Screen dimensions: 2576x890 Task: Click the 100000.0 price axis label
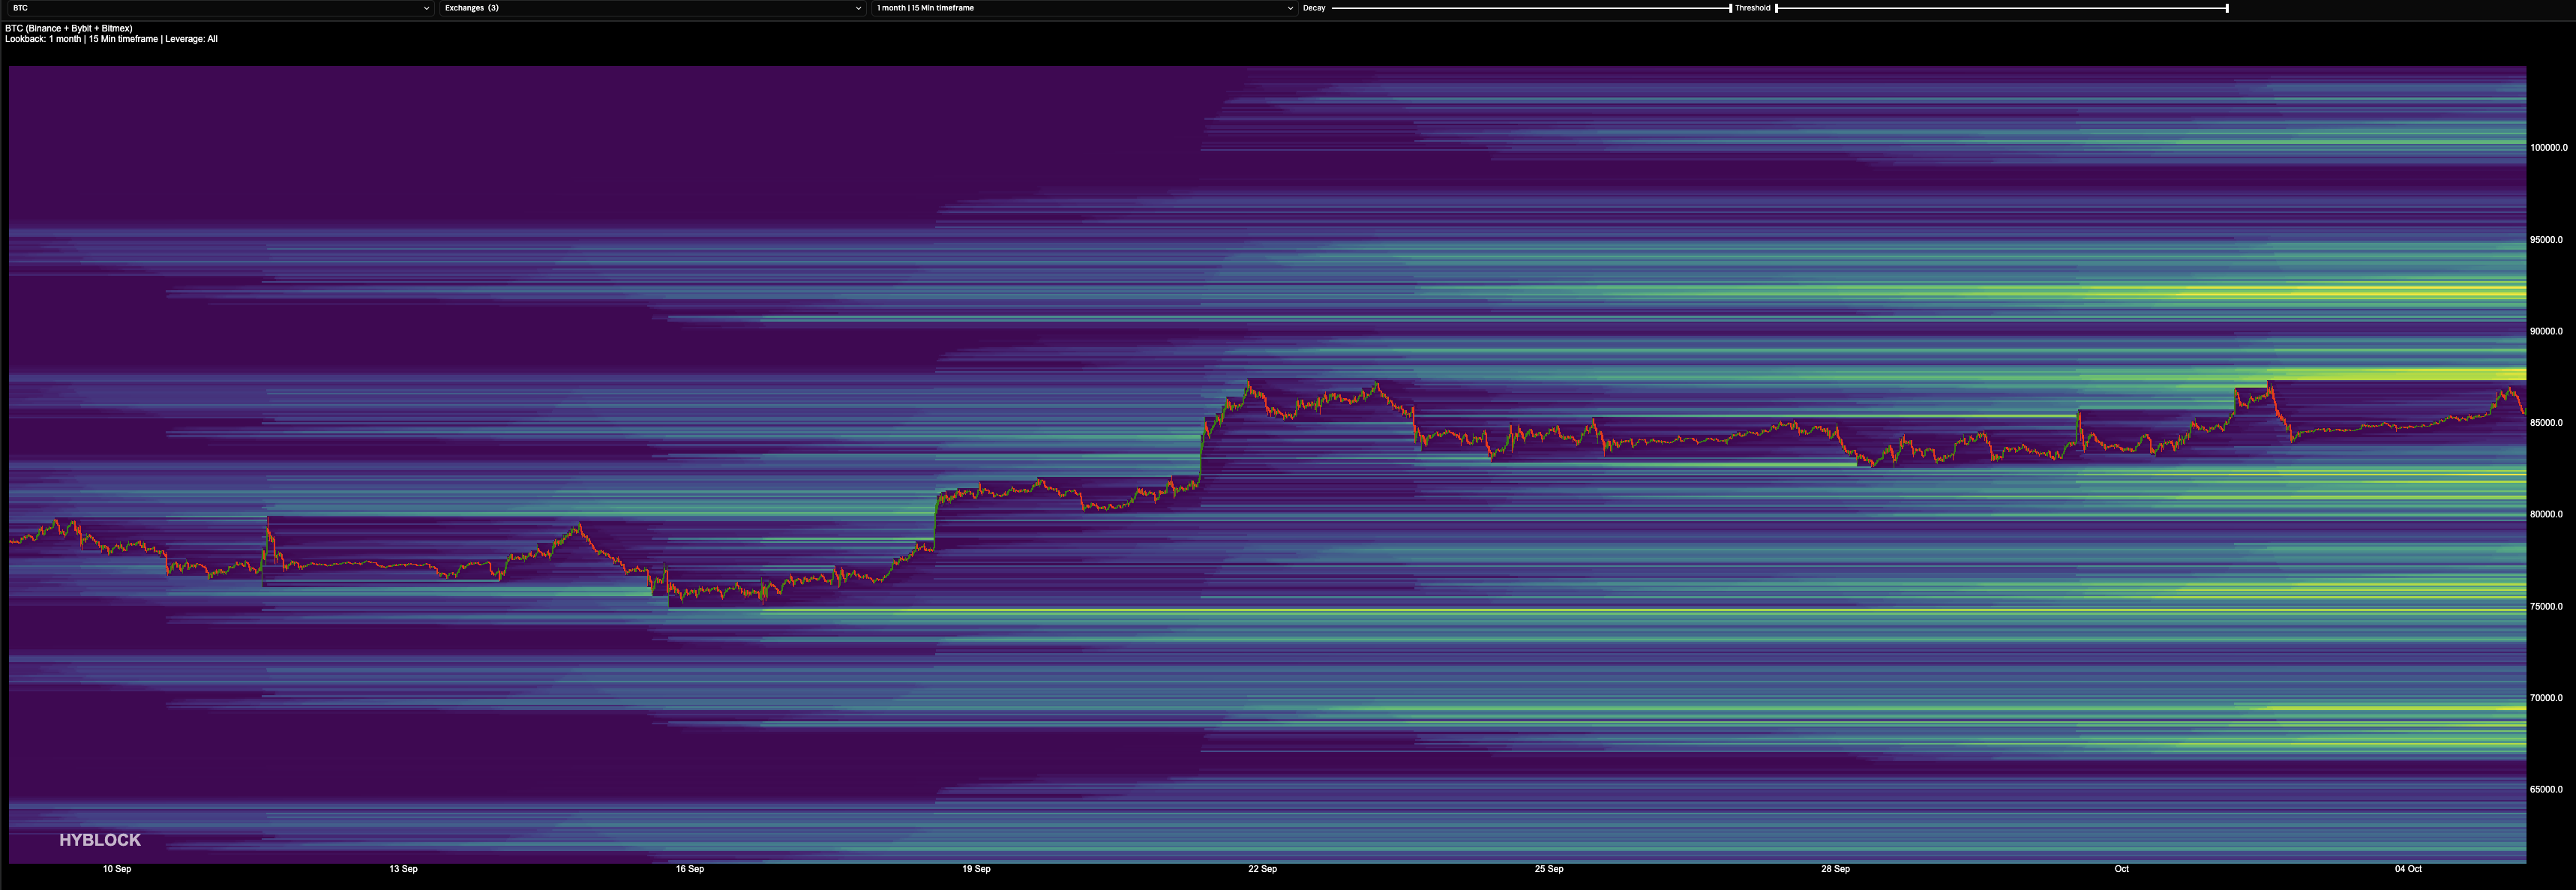[2548, 148]
